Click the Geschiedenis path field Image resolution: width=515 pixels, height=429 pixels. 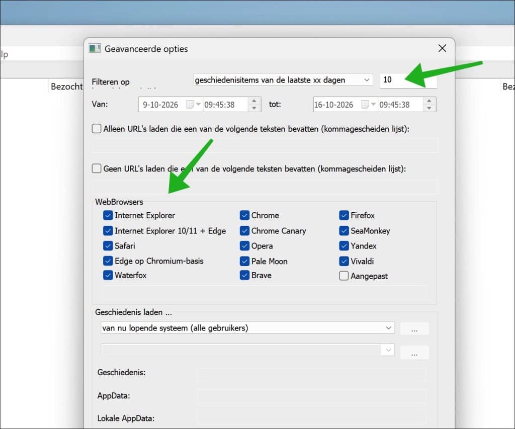coord(312,375)
